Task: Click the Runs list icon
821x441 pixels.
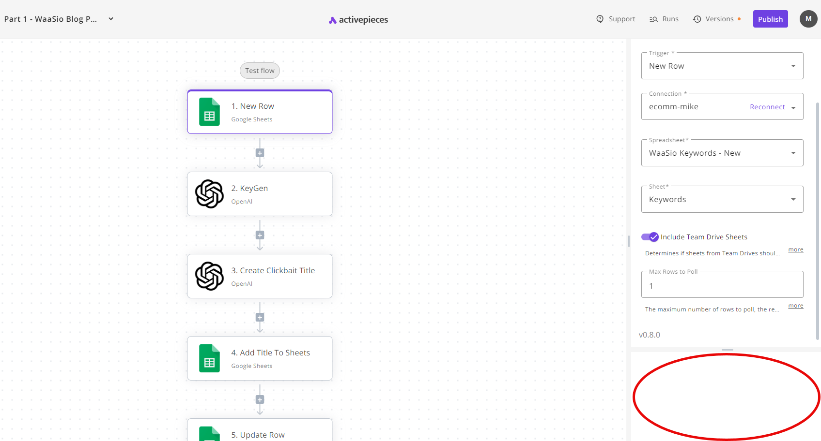Action: (x=653, y=19)
